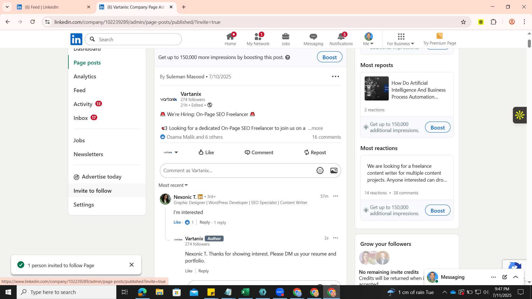Screen dimensions: 532x299
Task: Click the floating yellow asterisk extension widget
Action: [x=520, y=115]
